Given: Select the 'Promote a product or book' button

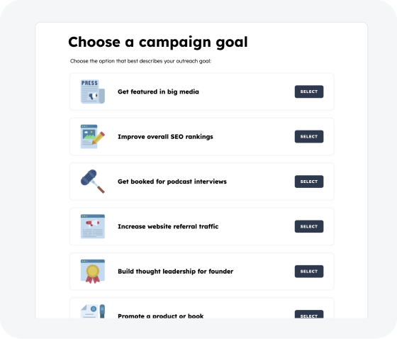Looking at the screenshot, I should click(x=309, y=314).
